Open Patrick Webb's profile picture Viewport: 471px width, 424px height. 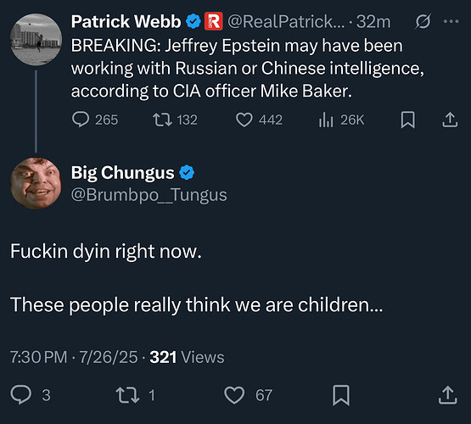pos(36,39)
